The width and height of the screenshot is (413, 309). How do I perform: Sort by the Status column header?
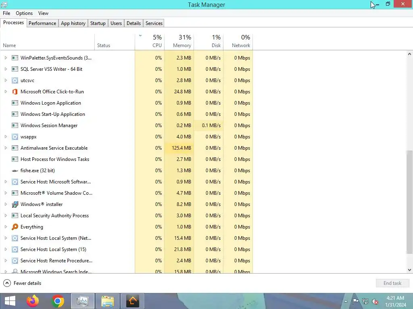[115, 42]
